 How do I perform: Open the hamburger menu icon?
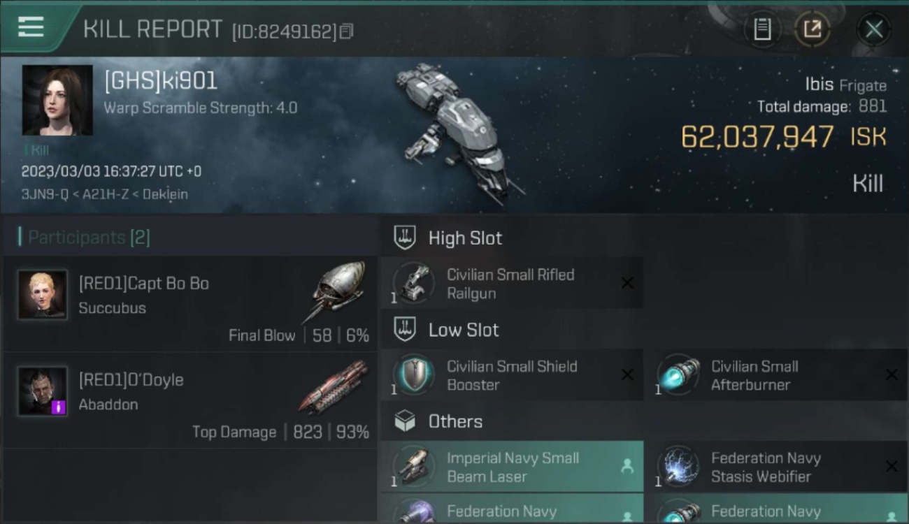(31, 28)
